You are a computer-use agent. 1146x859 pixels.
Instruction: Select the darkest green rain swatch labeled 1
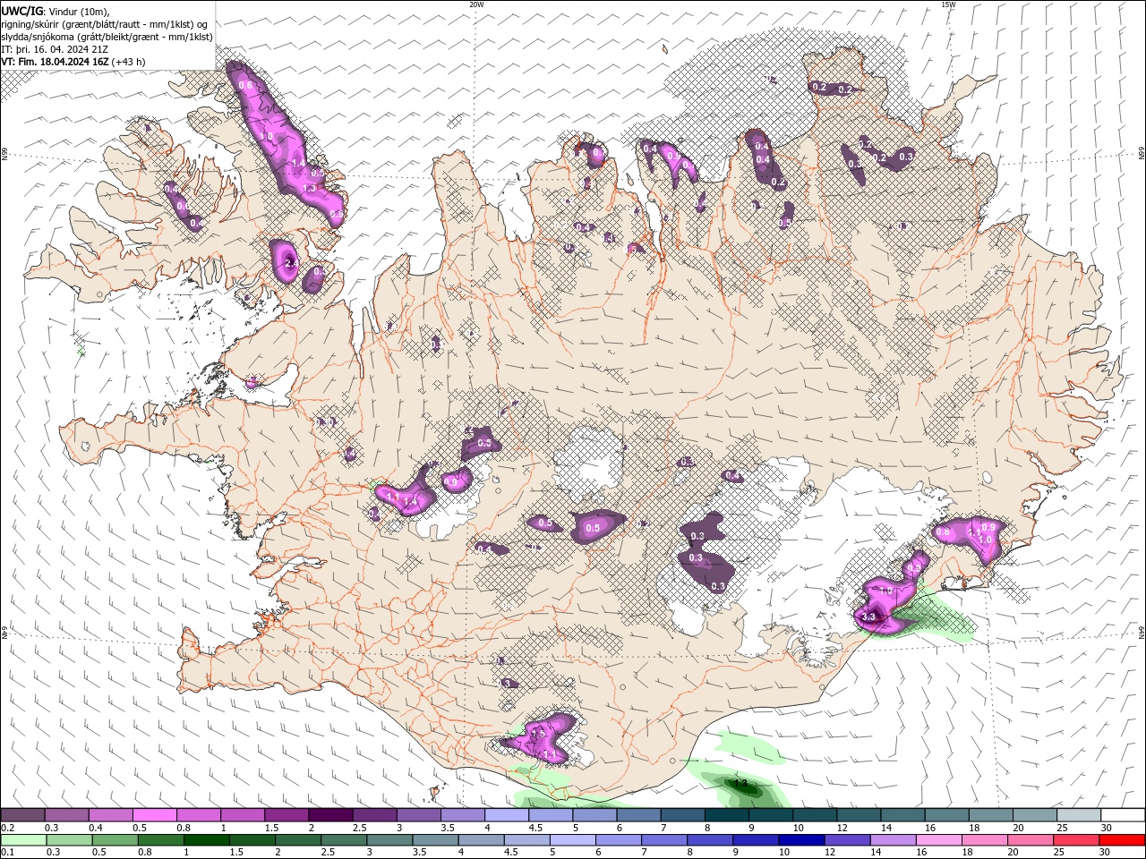(x=206, y=840)
